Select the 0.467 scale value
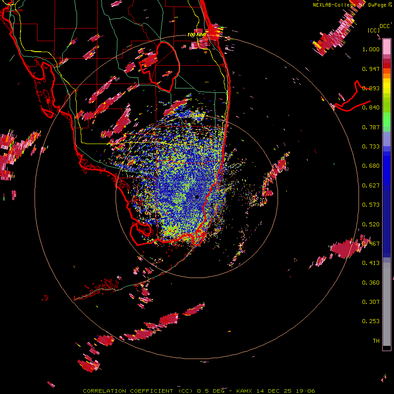Screen dimensions: 394x394 pos(371,244)
